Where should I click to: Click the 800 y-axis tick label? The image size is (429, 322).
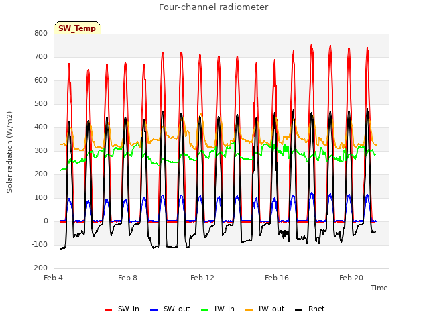click(x=41, y=33)
